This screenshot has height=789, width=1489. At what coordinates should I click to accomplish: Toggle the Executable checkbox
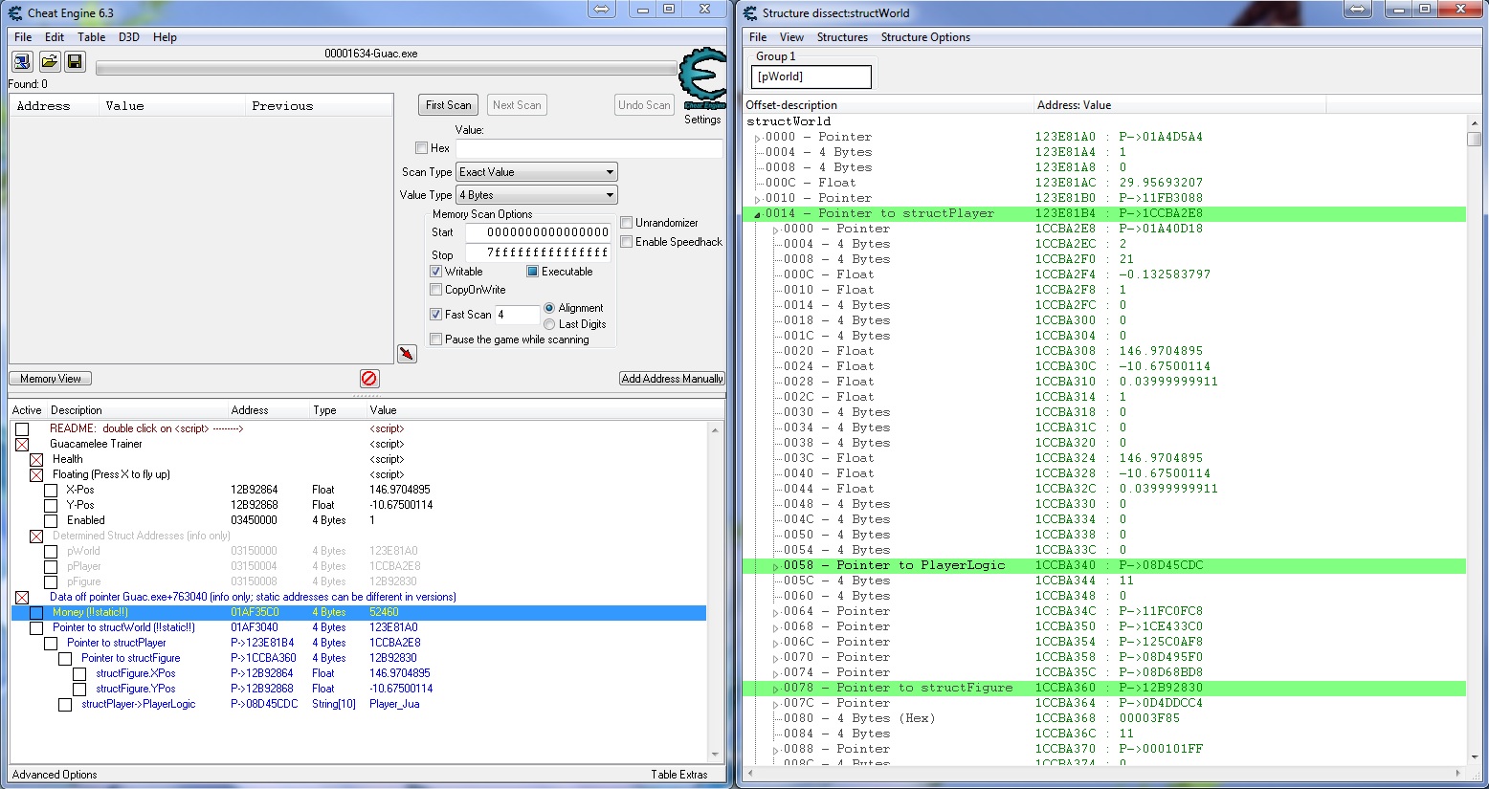coord(532,272)
